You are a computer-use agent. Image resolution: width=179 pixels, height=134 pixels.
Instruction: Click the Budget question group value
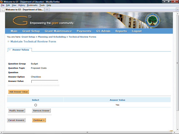pyautogui.click(x=34, y=64)
